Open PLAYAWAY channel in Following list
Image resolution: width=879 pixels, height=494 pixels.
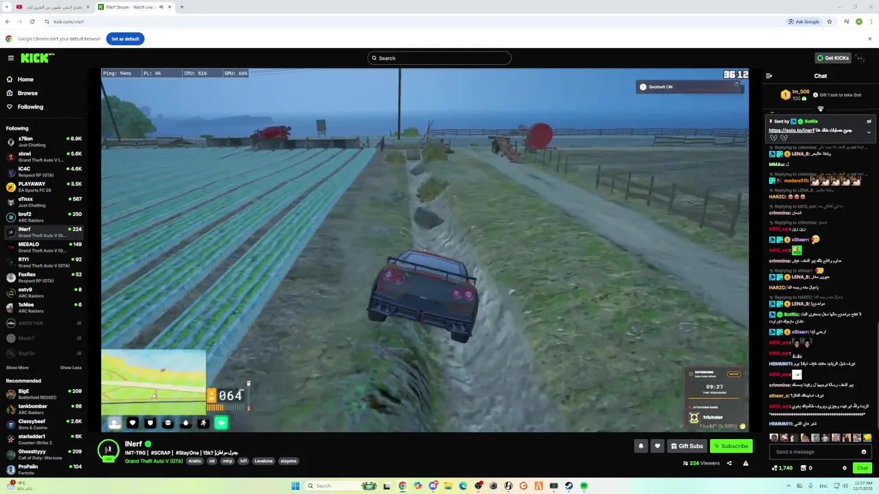pyautogui.click(x=44, y=187)
